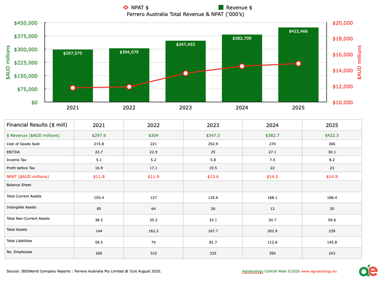Click the 2025 bar label $422,466
Image resolution: width=384 pixels, height=283 pixels.
[298, 31]
